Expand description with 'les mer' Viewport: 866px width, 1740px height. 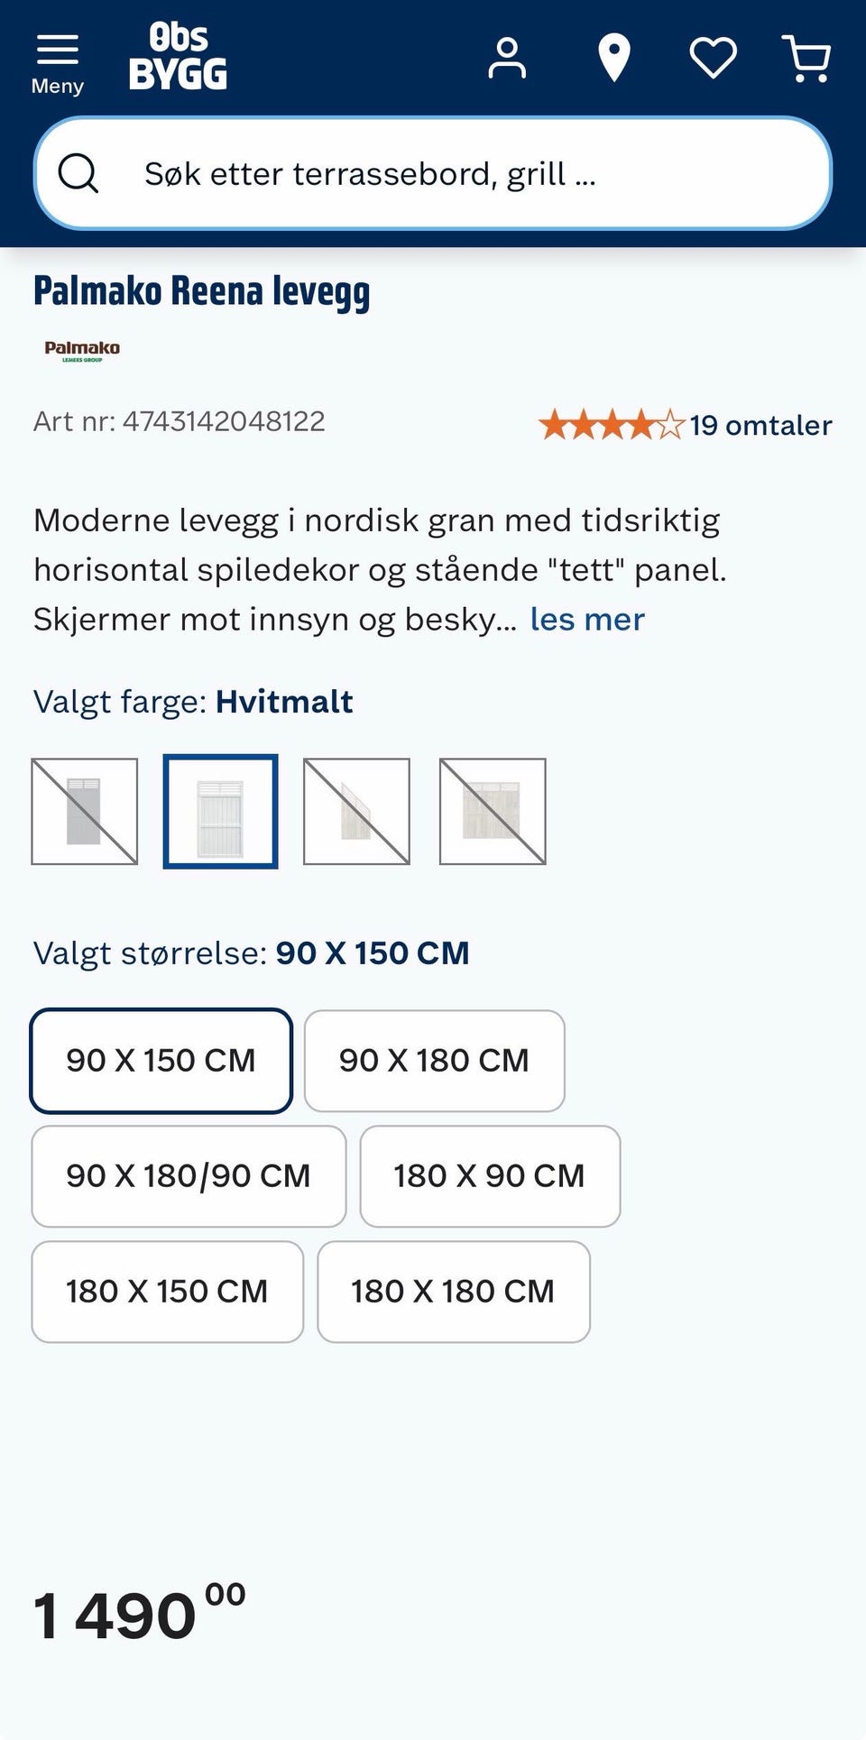[587, 620]
